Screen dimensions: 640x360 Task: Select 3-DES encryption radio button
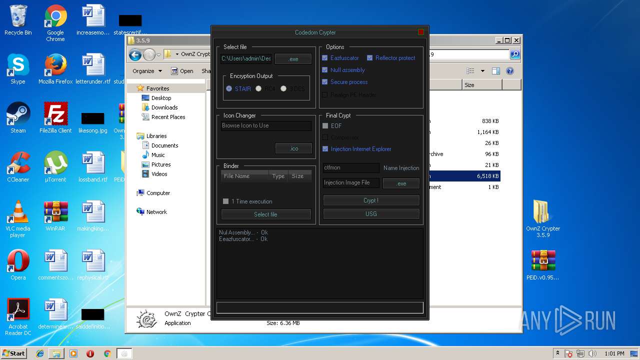coord(283,88)
